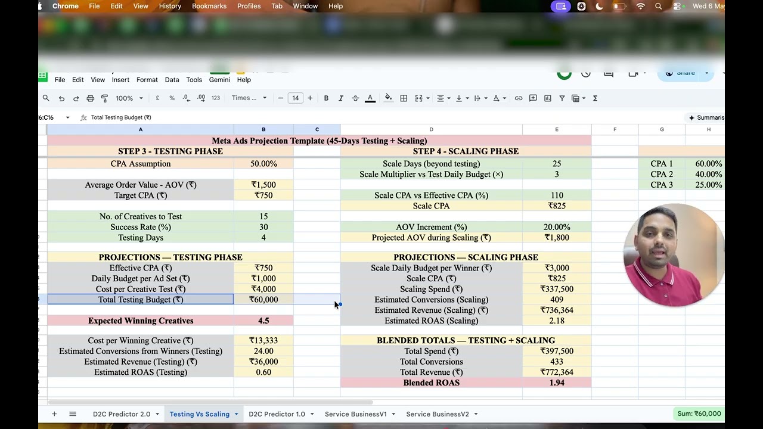
Task: Click the font size field showing 14
Action: pos(295,98)
